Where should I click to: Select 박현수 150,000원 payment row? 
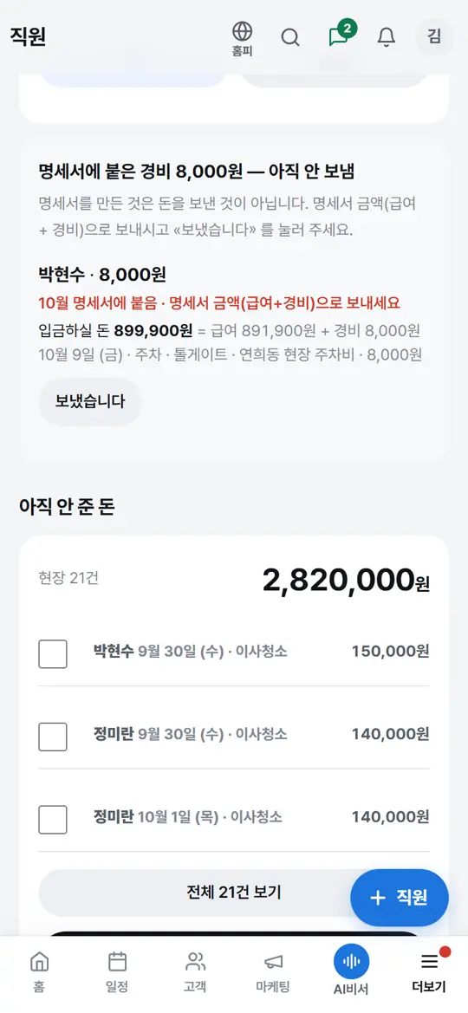click(234, 652)
